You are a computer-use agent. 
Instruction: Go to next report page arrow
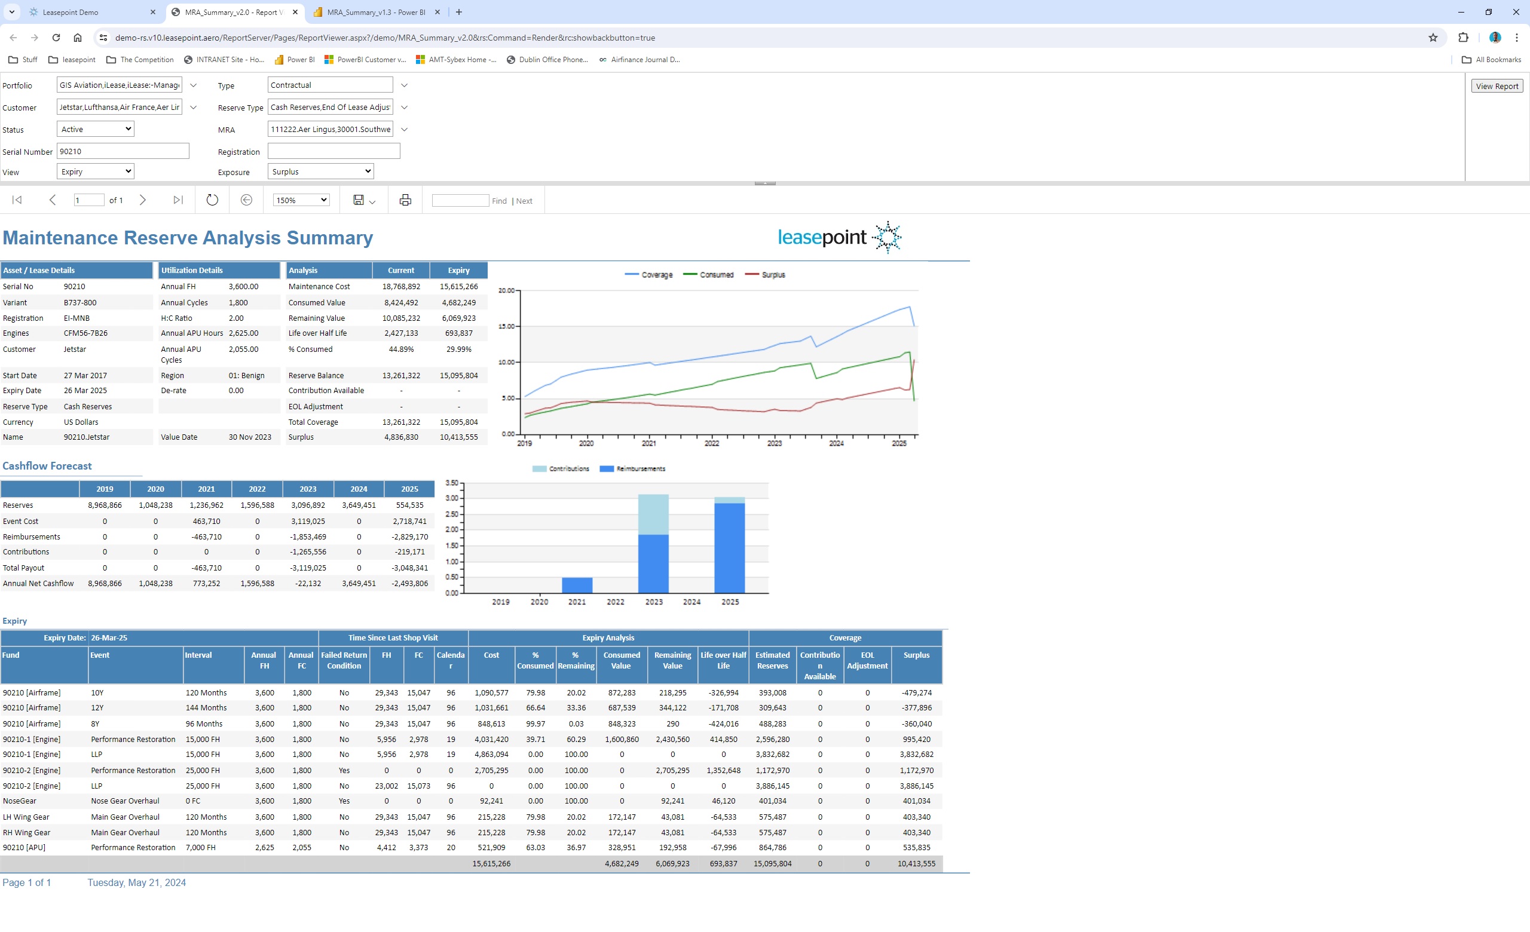tap(143, 200)
